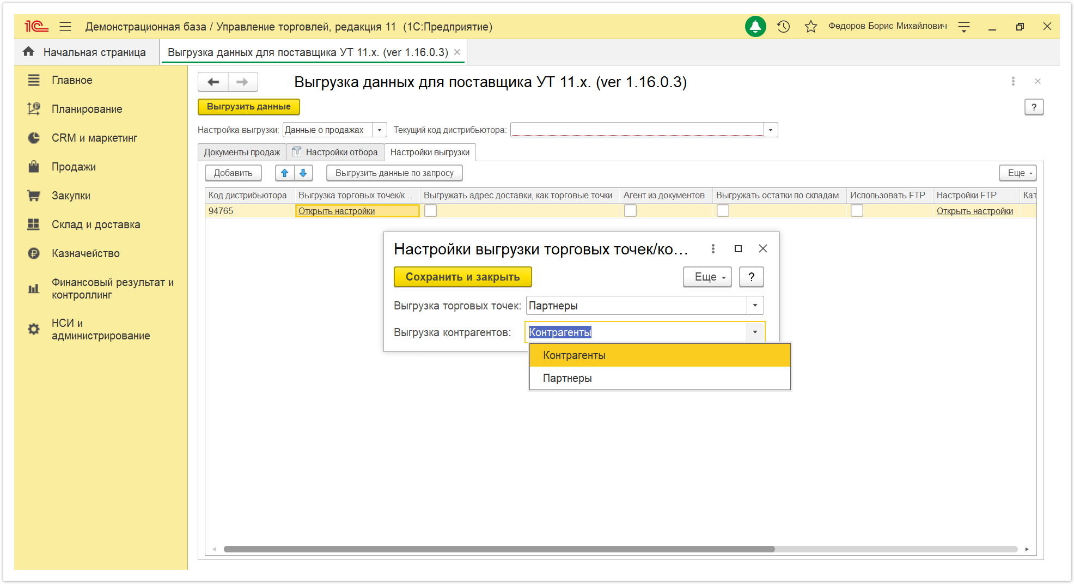
Task: Open form's three-dot menu
Action: pyautogui.click(x=1013, y=81)
